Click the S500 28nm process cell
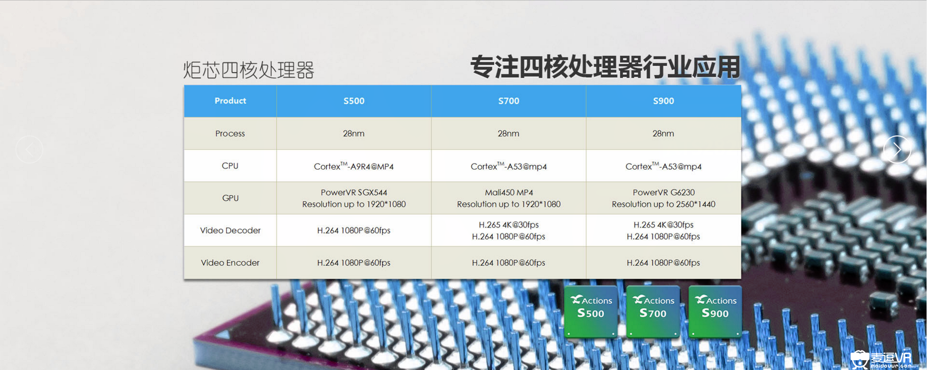Image resolution: width=927 pixels, height=370 pixels. [x=354, y=133]
